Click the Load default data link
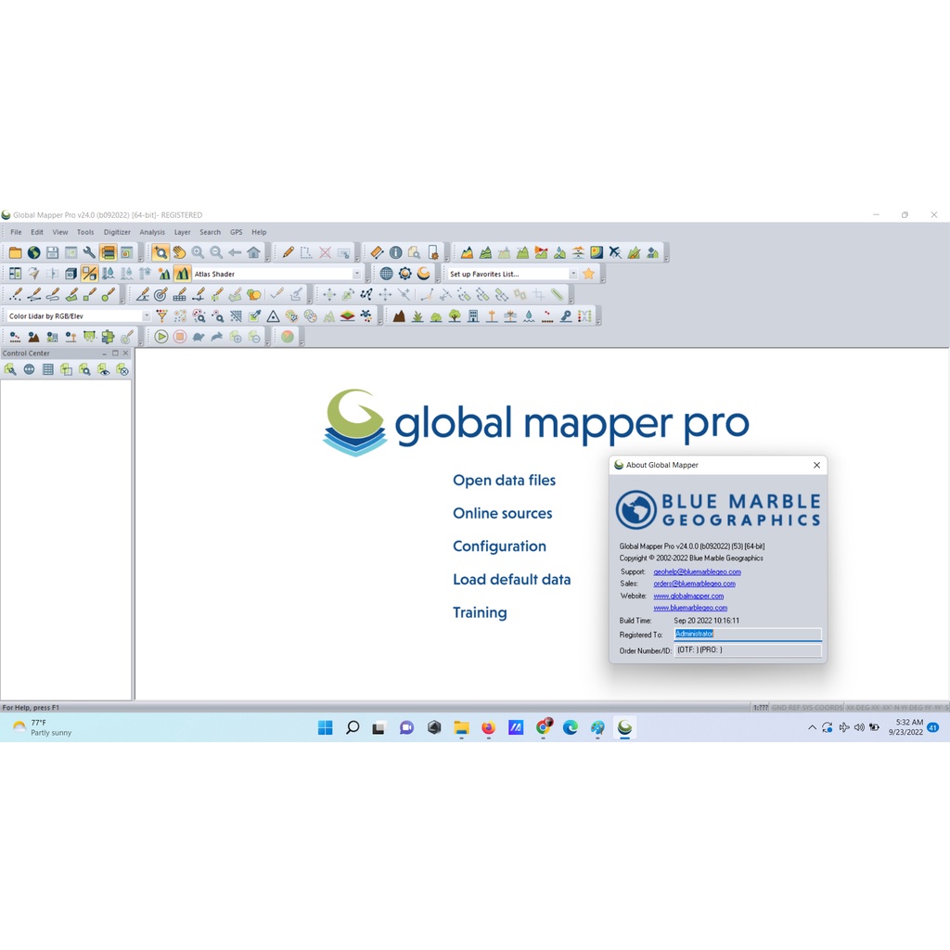The width and height of the screenshot is (950, 950). click(512, 580)
